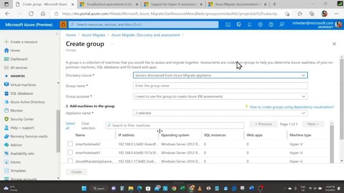The width and height of the screenshot is (344, 193).
Task: Open All services in sidebar
Action: [x=19, y=68]
